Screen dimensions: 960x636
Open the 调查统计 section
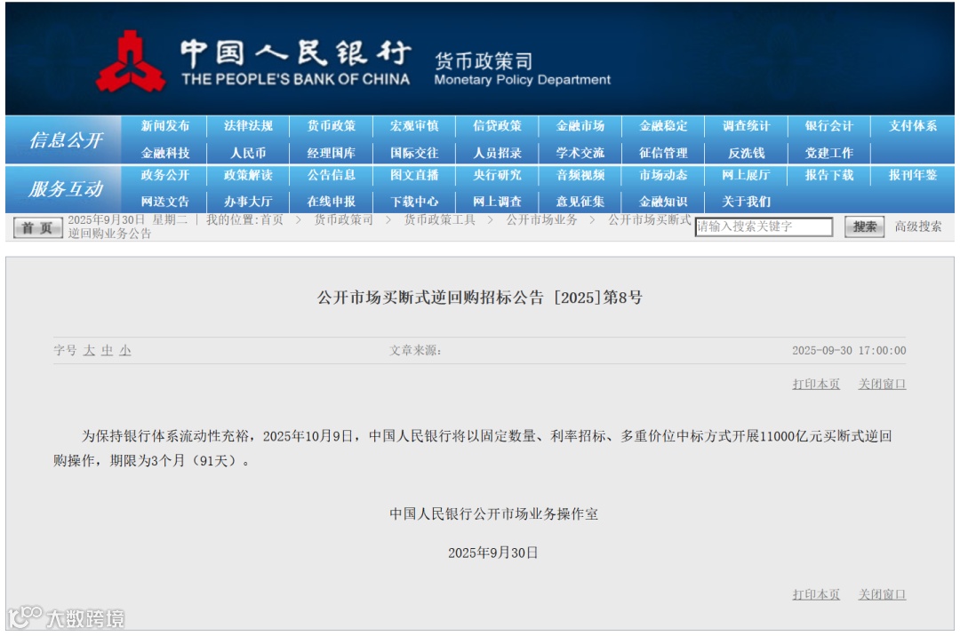pyautogui.click(x=747, y=126)
